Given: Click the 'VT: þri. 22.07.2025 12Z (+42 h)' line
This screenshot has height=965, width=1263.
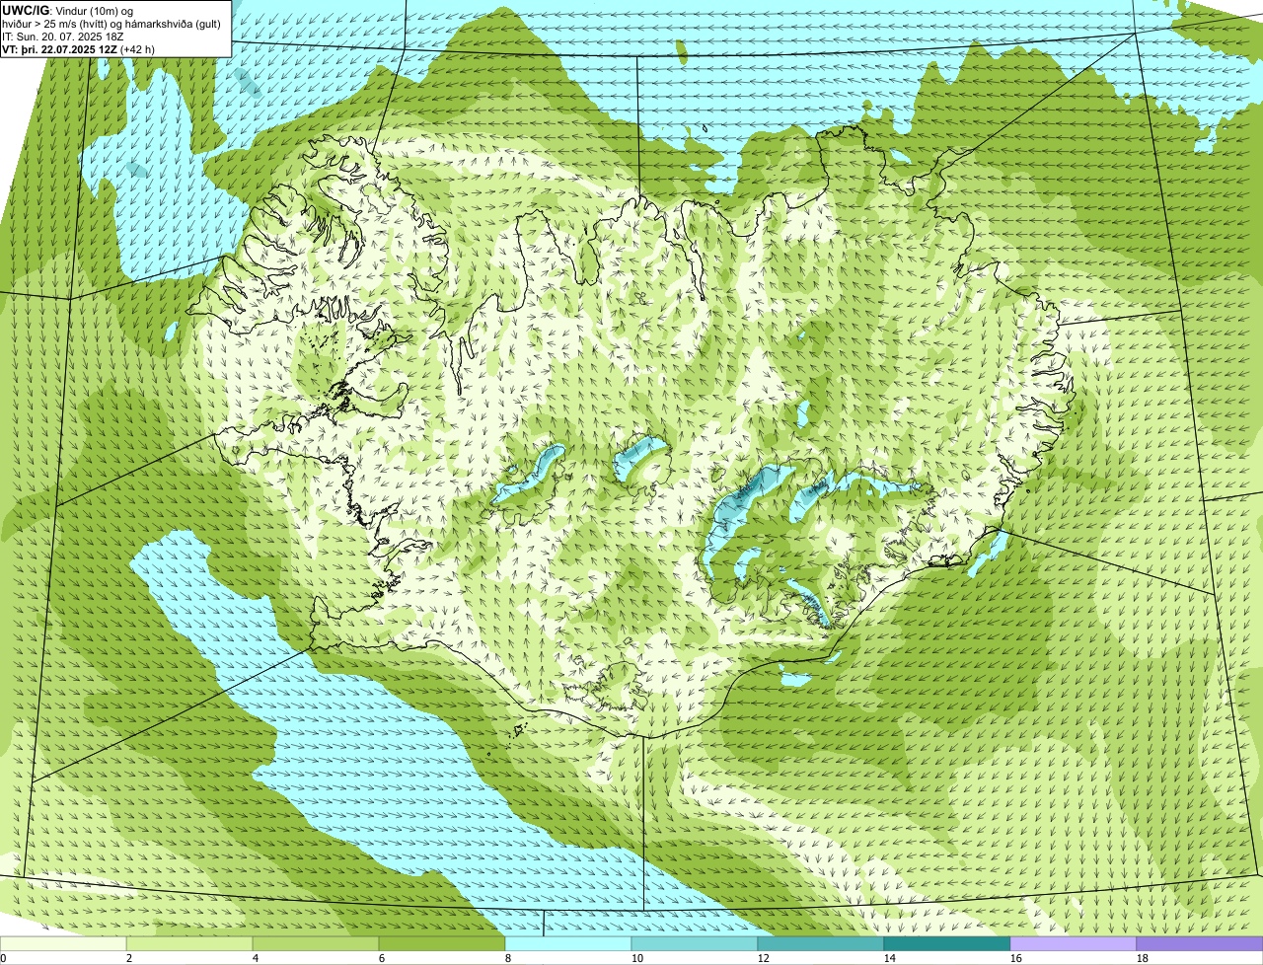Looking at the screenshot, I should pos(79,48).
